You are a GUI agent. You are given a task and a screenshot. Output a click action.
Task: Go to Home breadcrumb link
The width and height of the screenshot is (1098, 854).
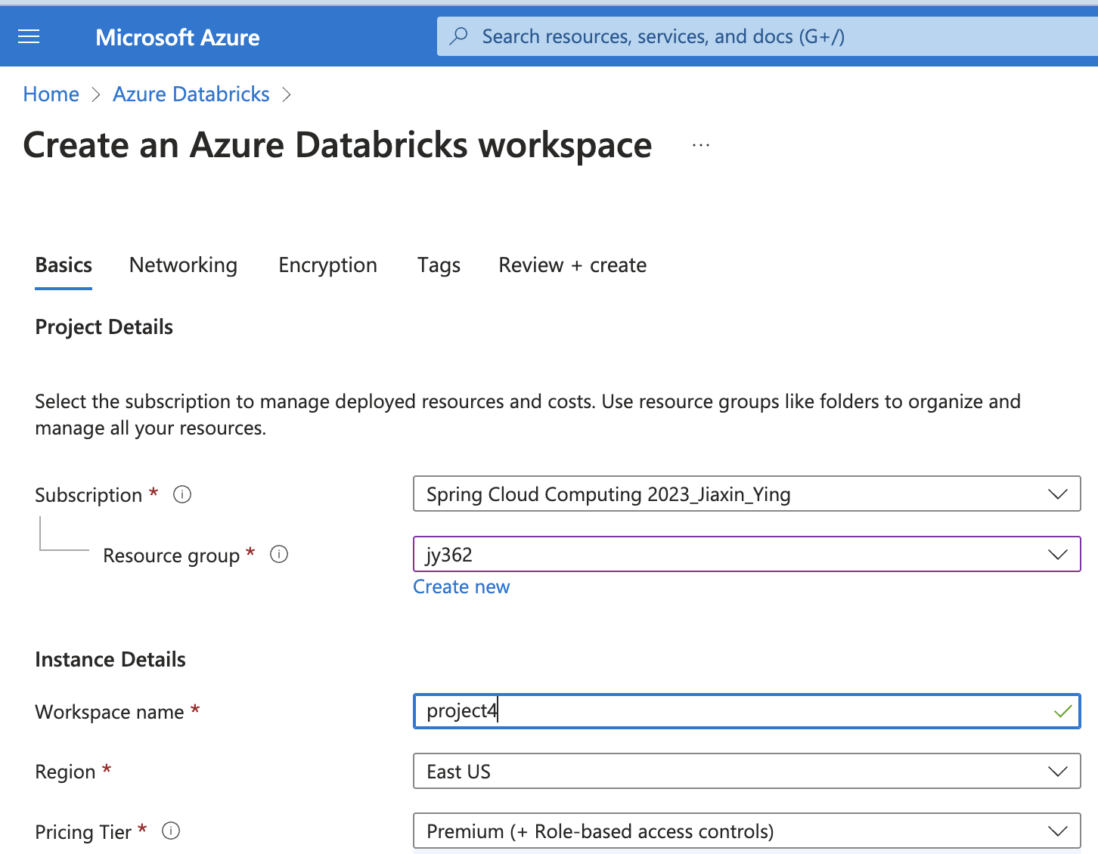click(x=51, y=94)
